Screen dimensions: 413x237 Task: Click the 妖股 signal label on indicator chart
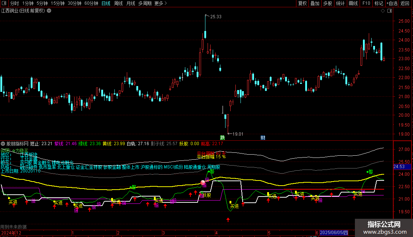click(207, 195)
